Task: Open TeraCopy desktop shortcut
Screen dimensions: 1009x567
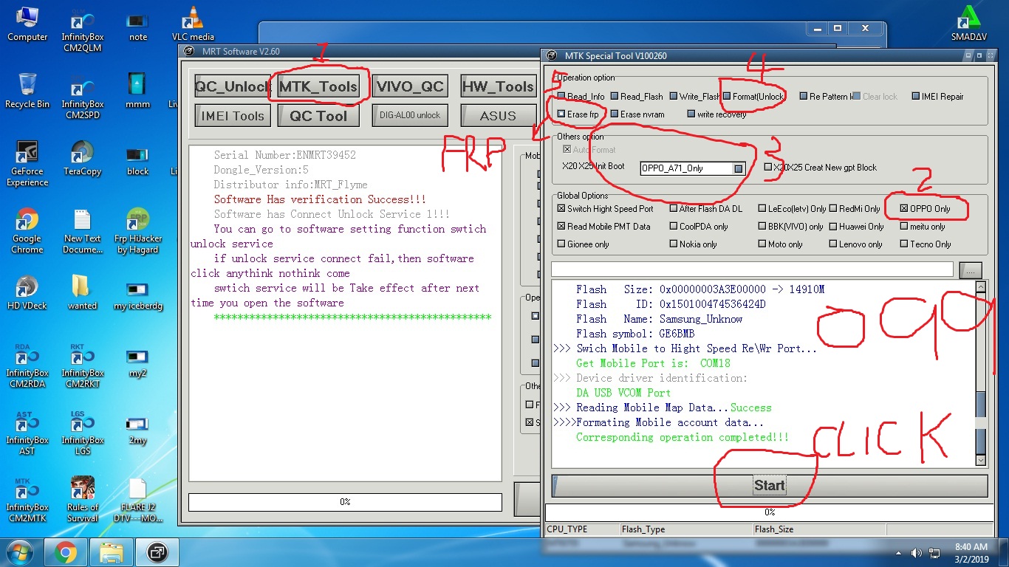Action: (82, 158)
